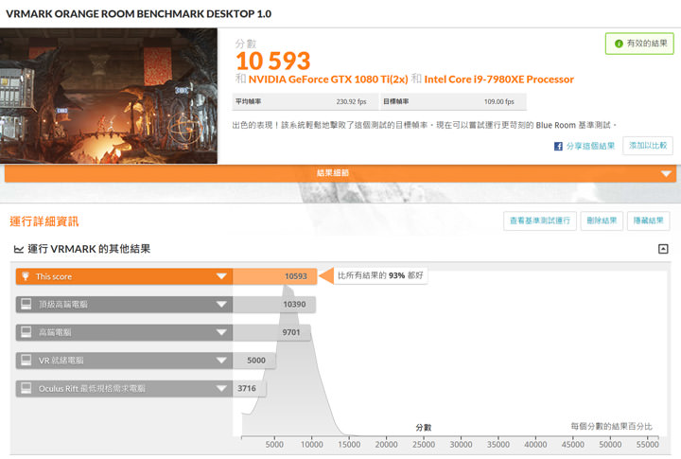Collapse the VRMARK other results panel

pos(663,249)
